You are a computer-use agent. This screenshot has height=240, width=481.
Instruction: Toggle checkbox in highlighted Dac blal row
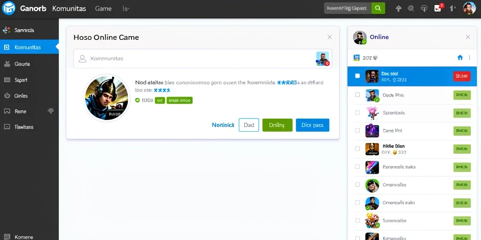point(357,76)
